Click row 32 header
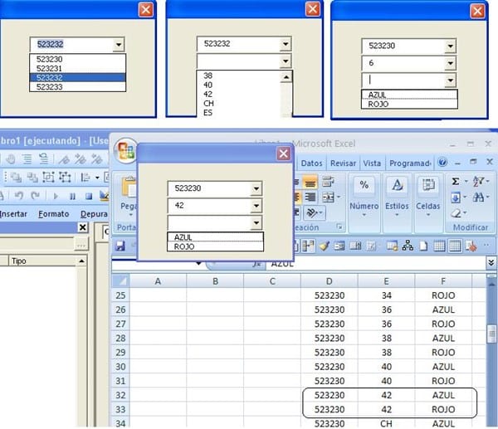This screenshot has height=429, width=498. [120, 395]
